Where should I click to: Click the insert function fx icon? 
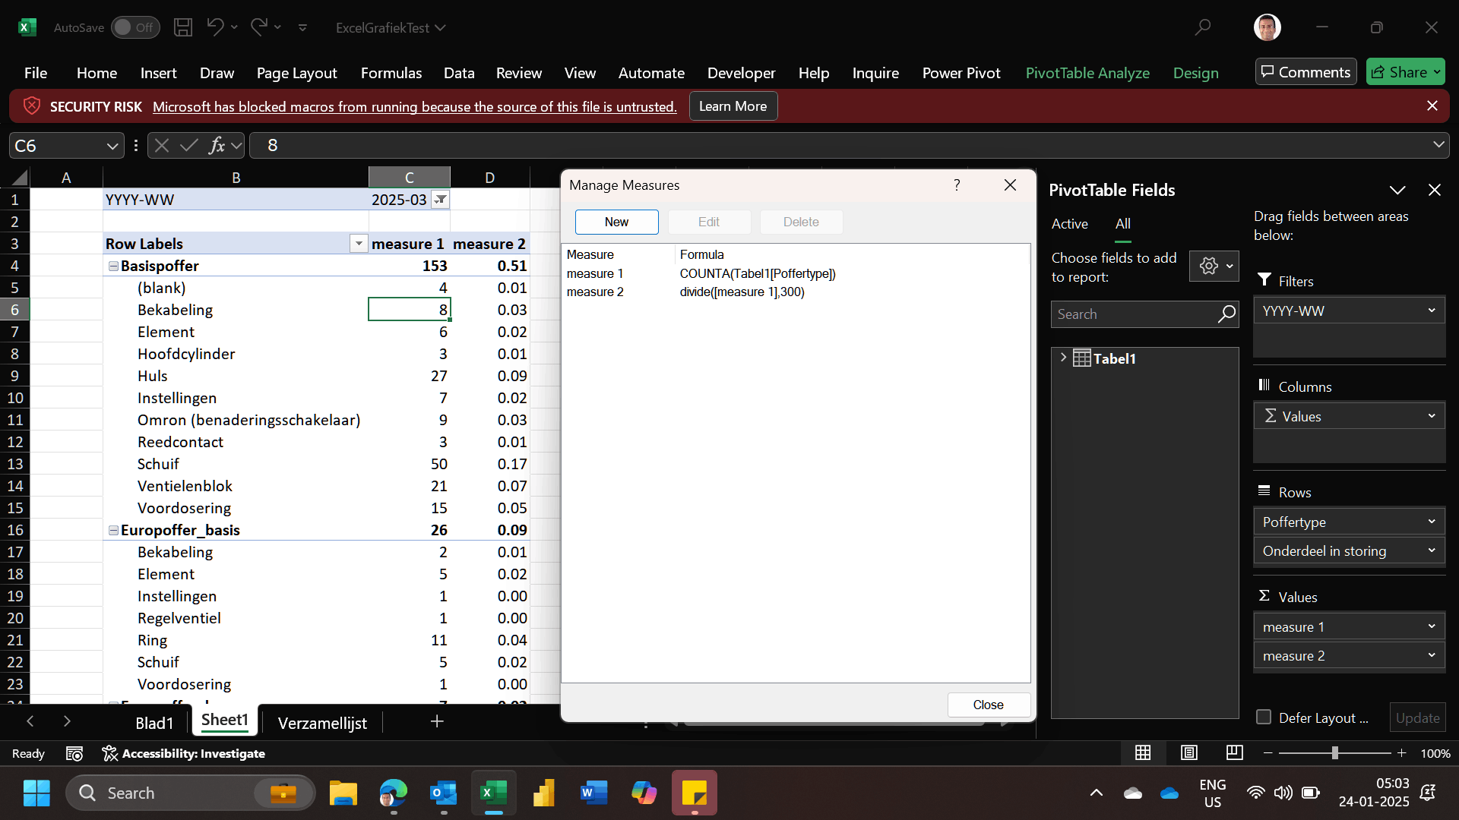tap(217, 145)
